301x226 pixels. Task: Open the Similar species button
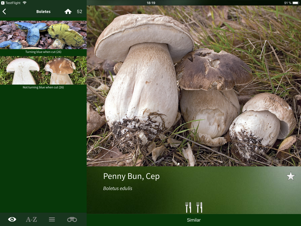click(194, 220)
